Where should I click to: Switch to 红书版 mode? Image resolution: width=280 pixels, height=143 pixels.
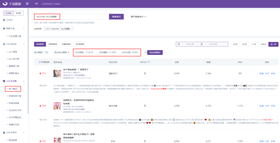(x=9, y=13)
